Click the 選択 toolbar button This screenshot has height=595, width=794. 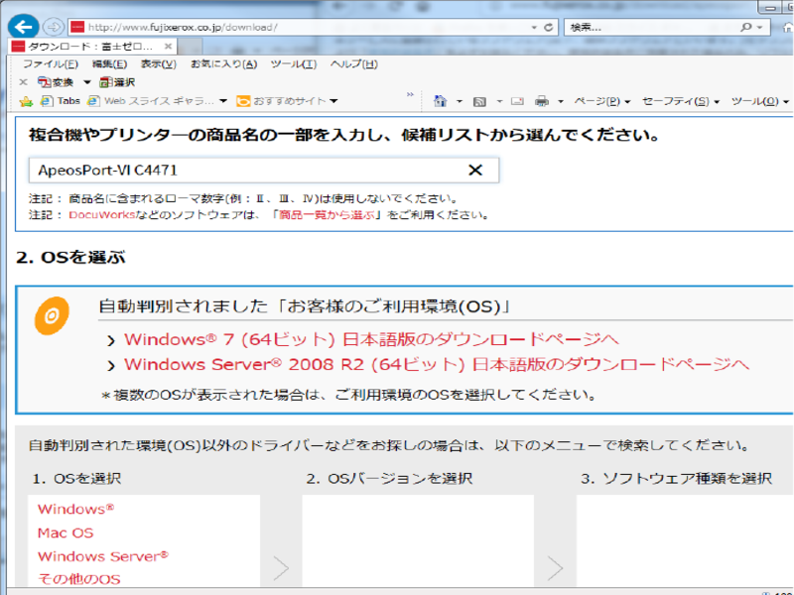pyautogui.click(x=117, y=82)
